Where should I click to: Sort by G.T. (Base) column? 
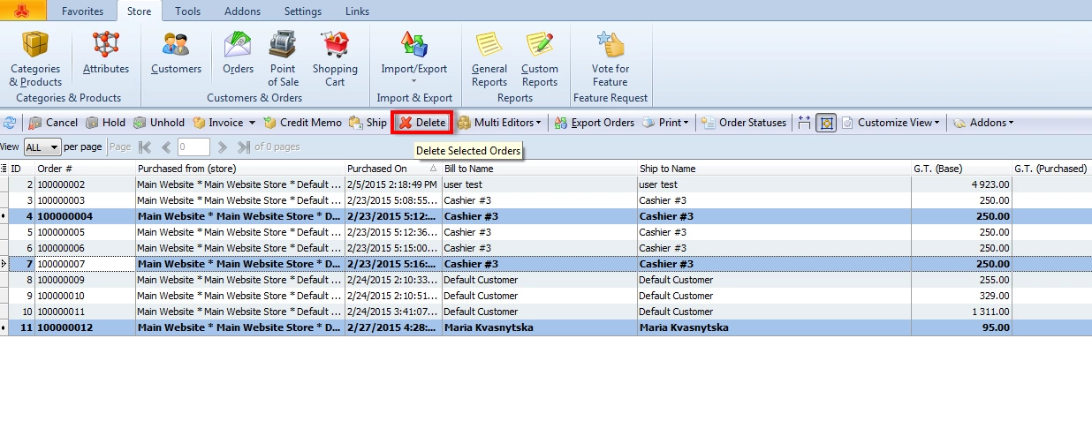tap(961, 169)
